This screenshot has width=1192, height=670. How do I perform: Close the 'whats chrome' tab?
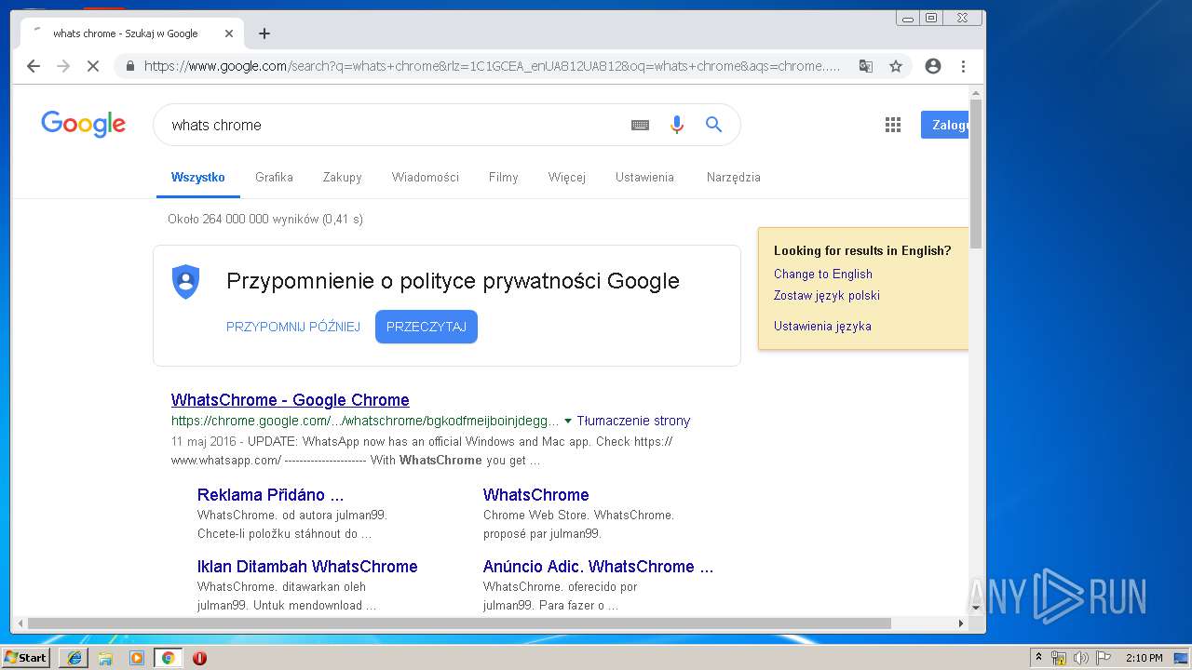click(x=229, y=33)
